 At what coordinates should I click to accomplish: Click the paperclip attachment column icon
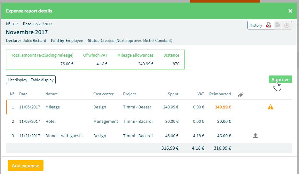pos(241,95)
